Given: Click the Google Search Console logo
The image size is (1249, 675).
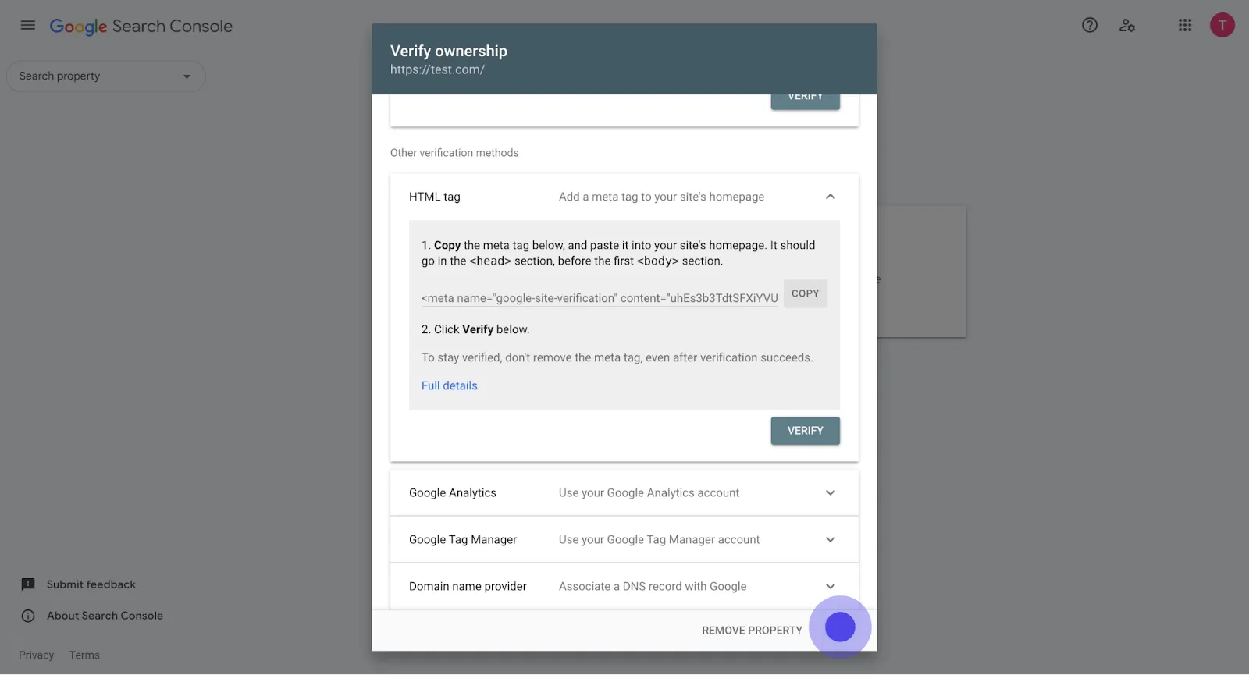Looking at the screenshot, I should tap(141, 26).
